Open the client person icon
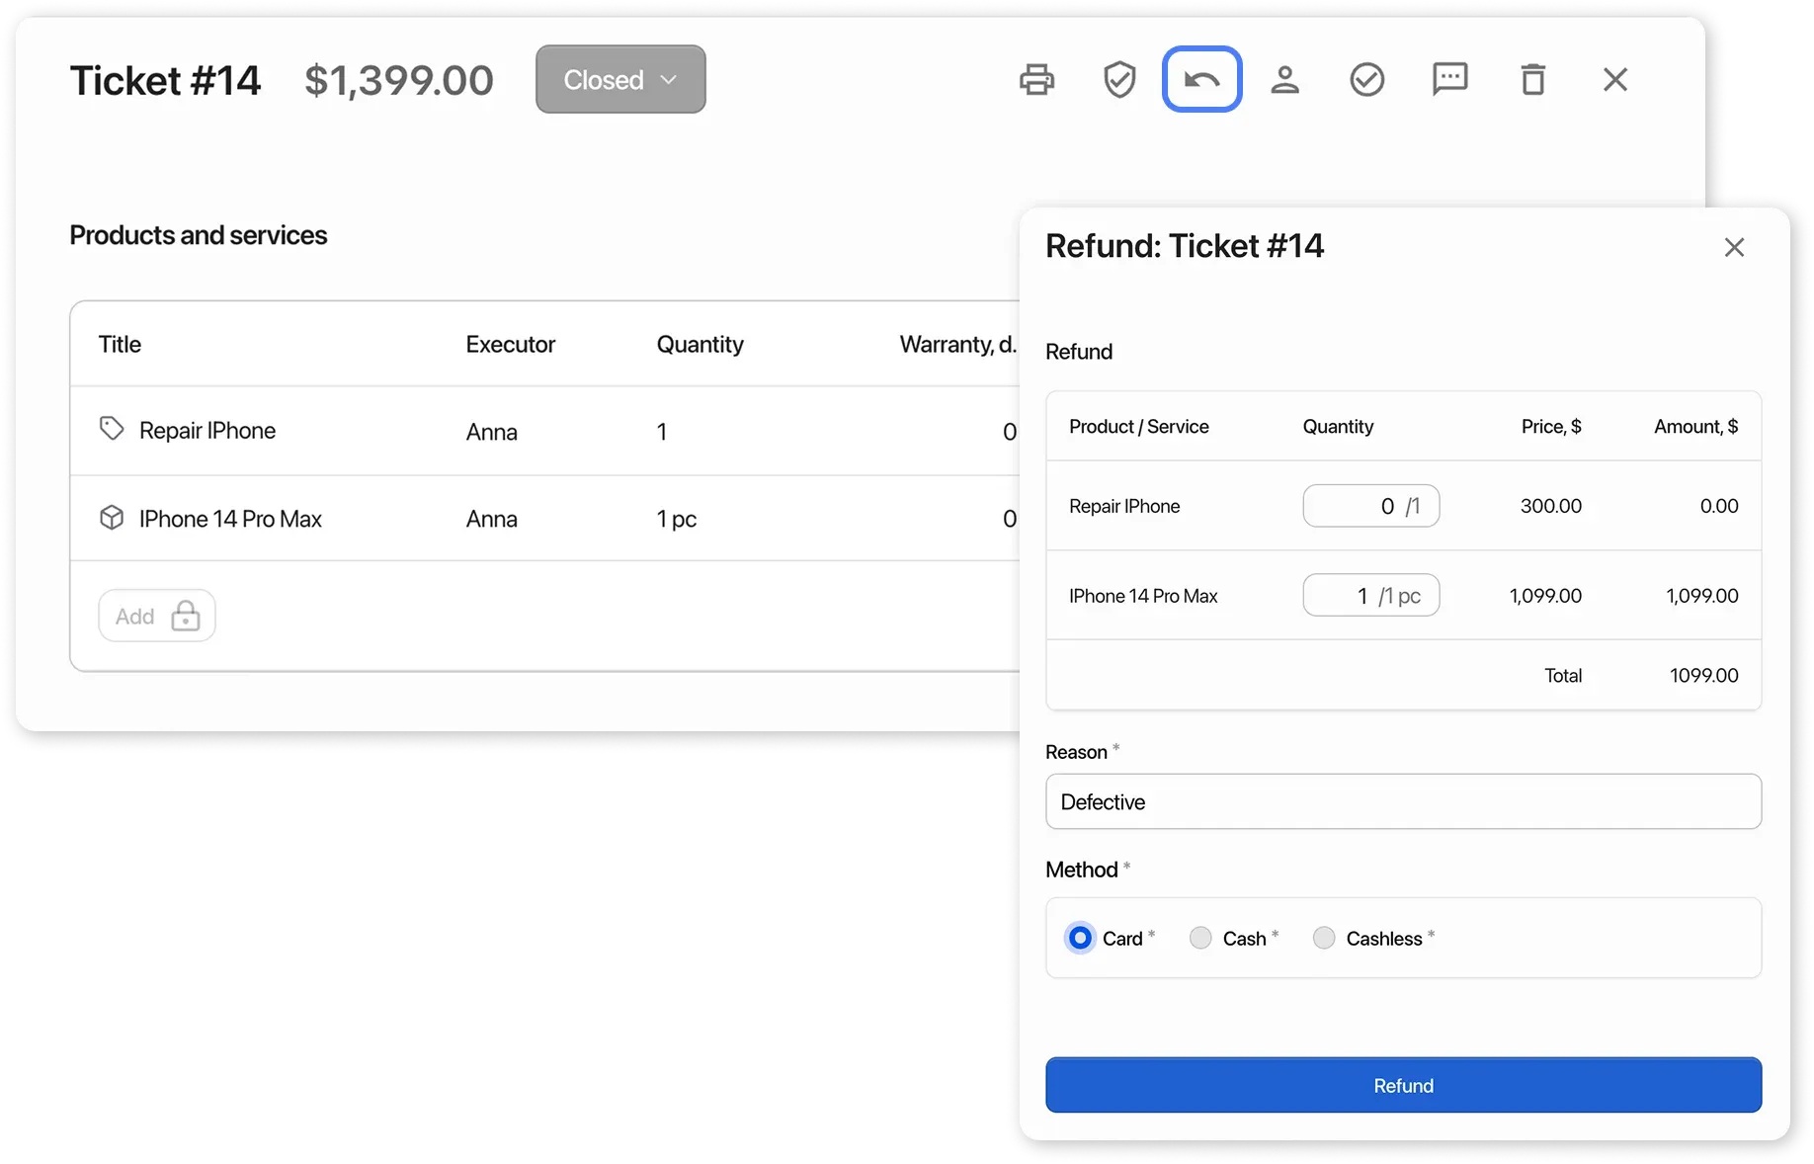1814x1164 pixels. (x=1284, y=80)
